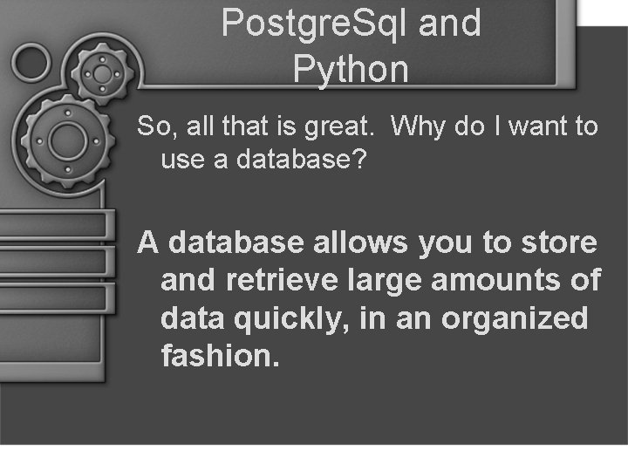Viewport: 628px width, 471px height.
Task: Click the bold word 'fashion.'
Action: 220,355
